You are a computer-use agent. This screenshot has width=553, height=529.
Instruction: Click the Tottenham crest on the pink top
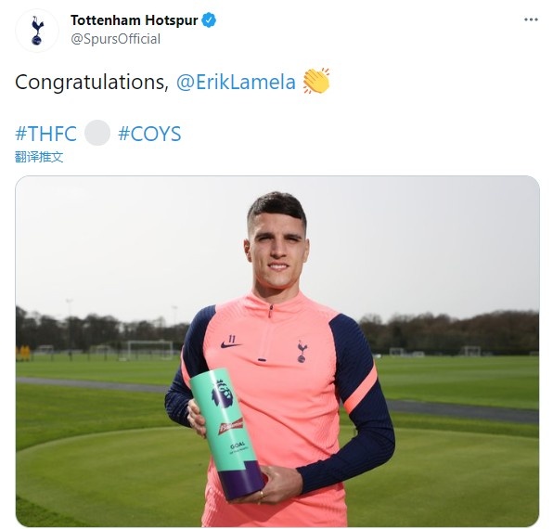point(302,351)
